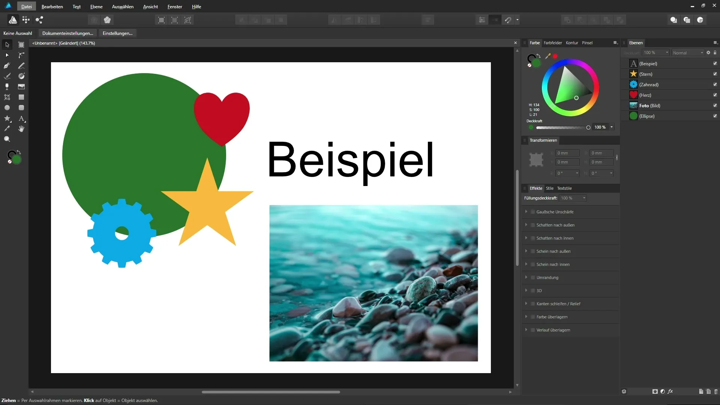Hide the Stern layer
Viewport: 720px width, 405px height.
pos(715,74)
